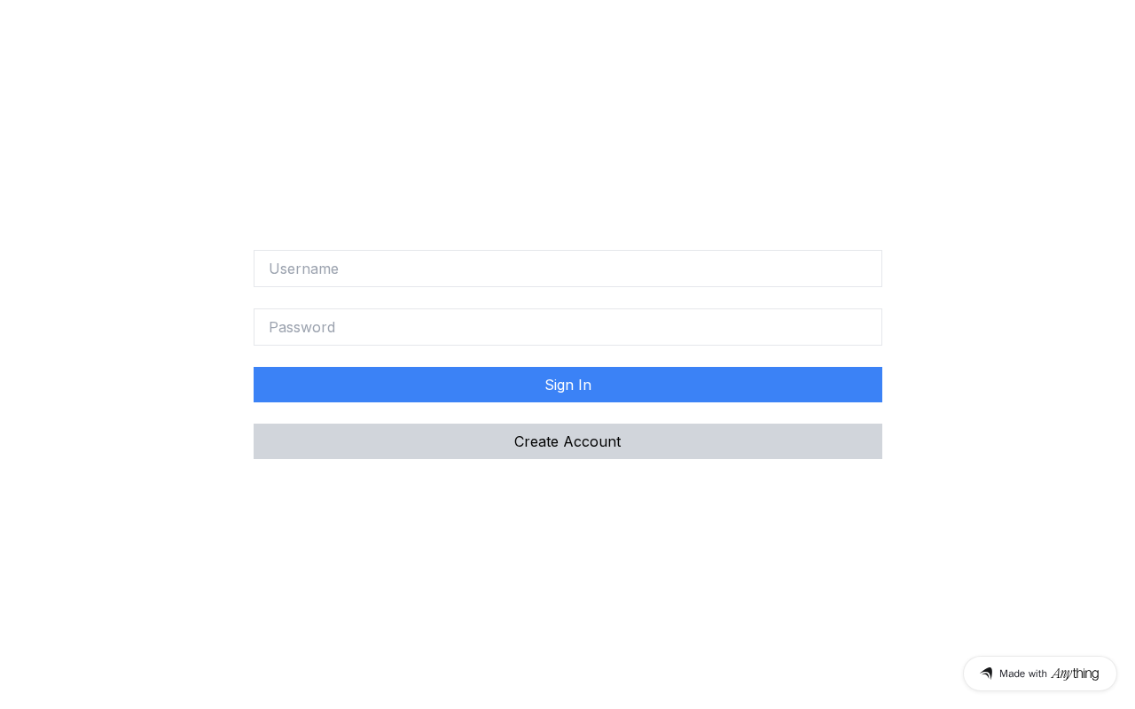The image size is (1135, 709).
Task: Focus the Username input field
Action: [567, 269]
